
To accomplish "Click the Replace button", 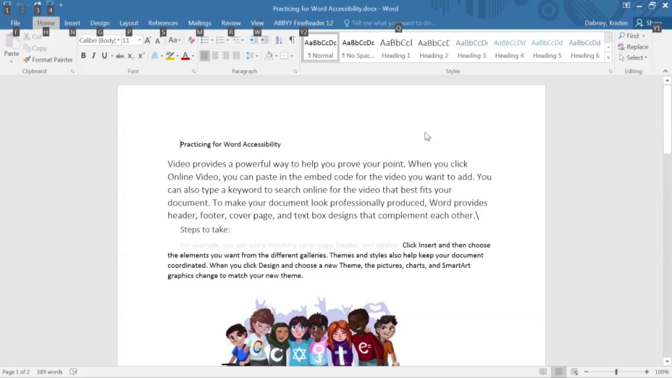I will (x=633, y=47).
